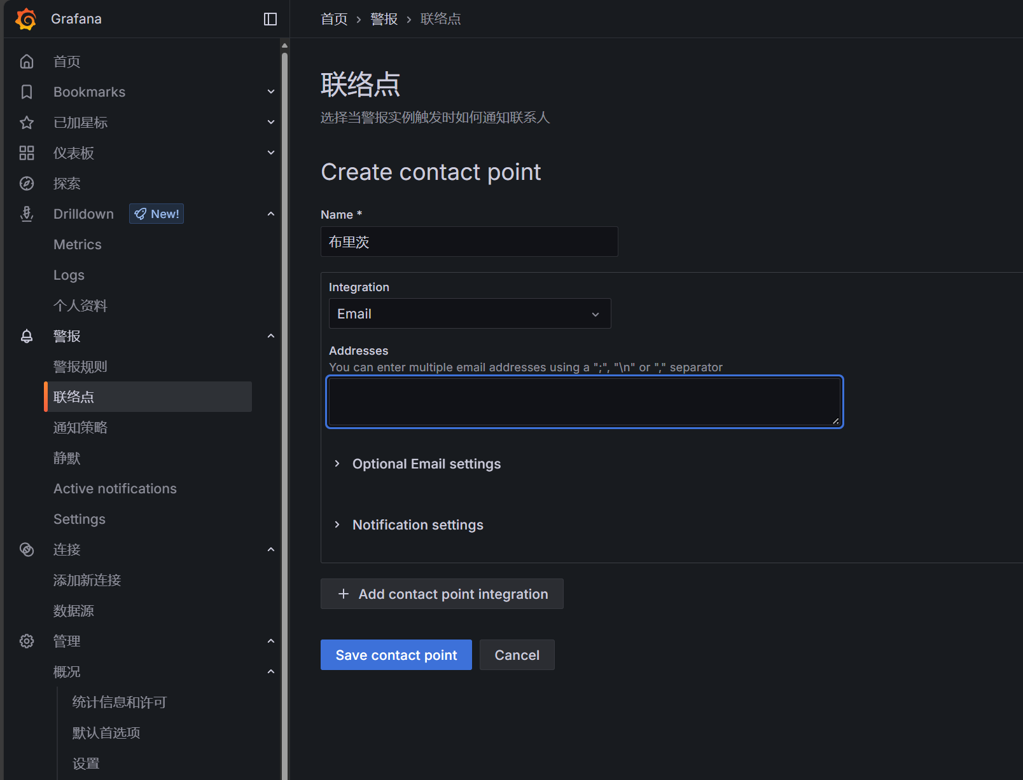
Task: Open 默认首选项 item
Action: click(x=106, y=733)
